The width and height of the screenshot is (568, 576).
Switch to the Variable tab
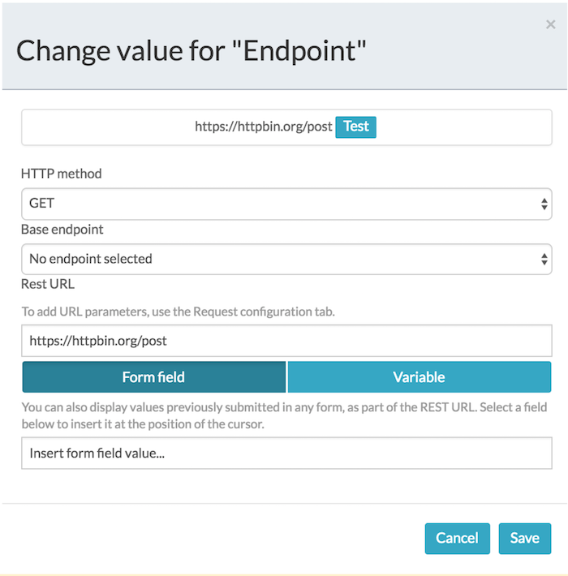click(419, 377)
